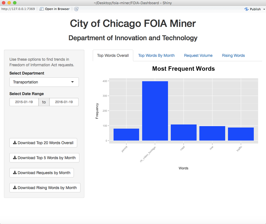Click Download Rising Words by Month button
This screenshot has height=224, width=266.
(45, 188)
